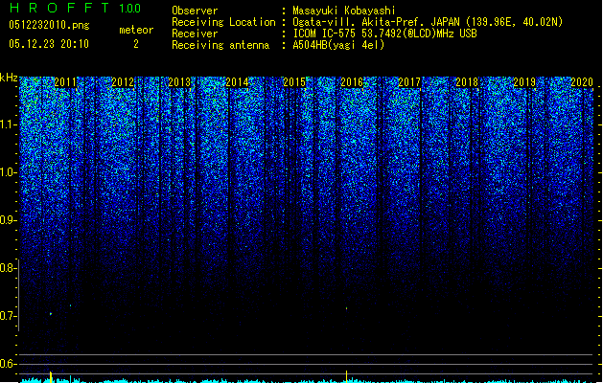Click the HROFFT 1.0.0 title text
This screenshot has height=383, width=603.
coord(76,8)
